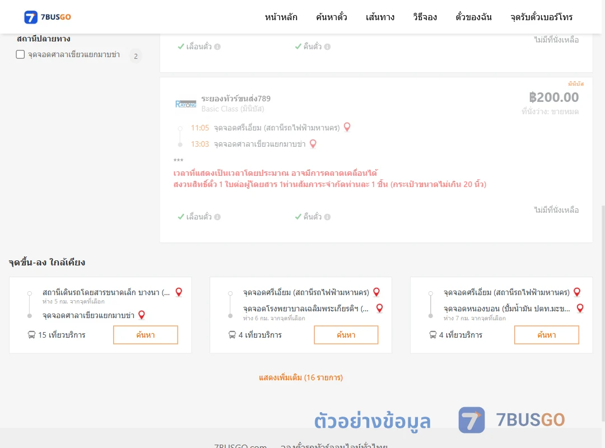Click the เลื่อนตั๋ว label in Rayong card
The height and width of the screenshot is (448, 605).
pyautogui.click(x=199, y=217)
